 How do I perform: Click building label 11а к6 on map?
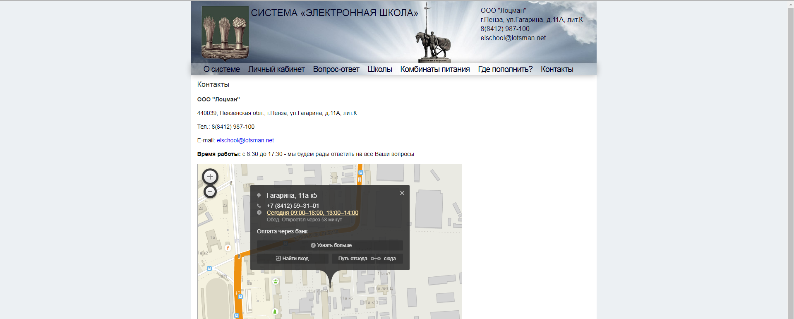tap(346, 298)
